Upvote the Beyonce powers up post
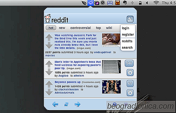 [x=49, y=84]
